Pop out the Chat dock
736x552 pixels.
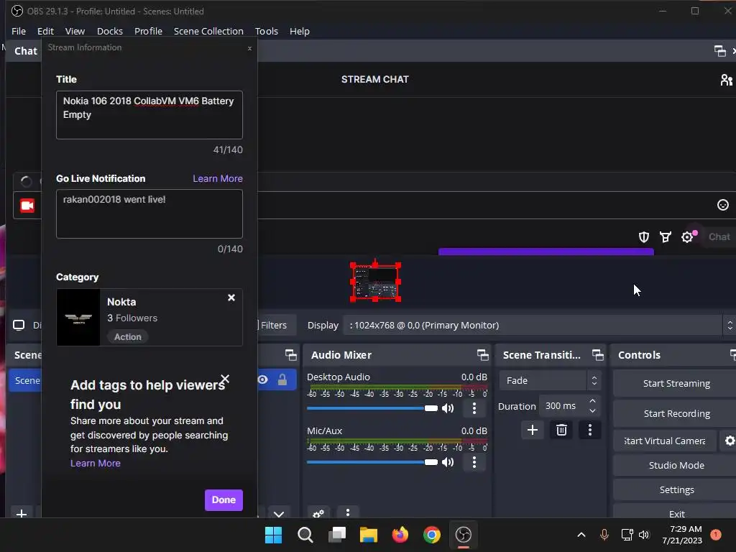[719, 51]
